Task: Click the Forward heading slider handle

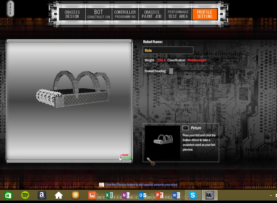Action: click(171, 71)
